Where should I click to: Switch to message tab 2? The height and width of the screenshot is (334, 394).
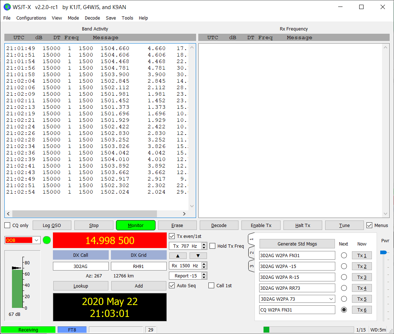click(252, 252)
